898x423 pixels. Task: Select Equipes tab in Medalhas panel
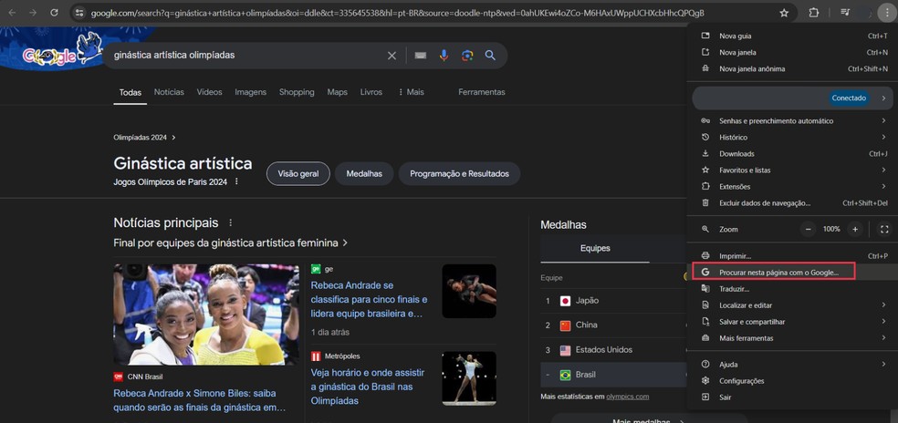[x=595, y=248]
